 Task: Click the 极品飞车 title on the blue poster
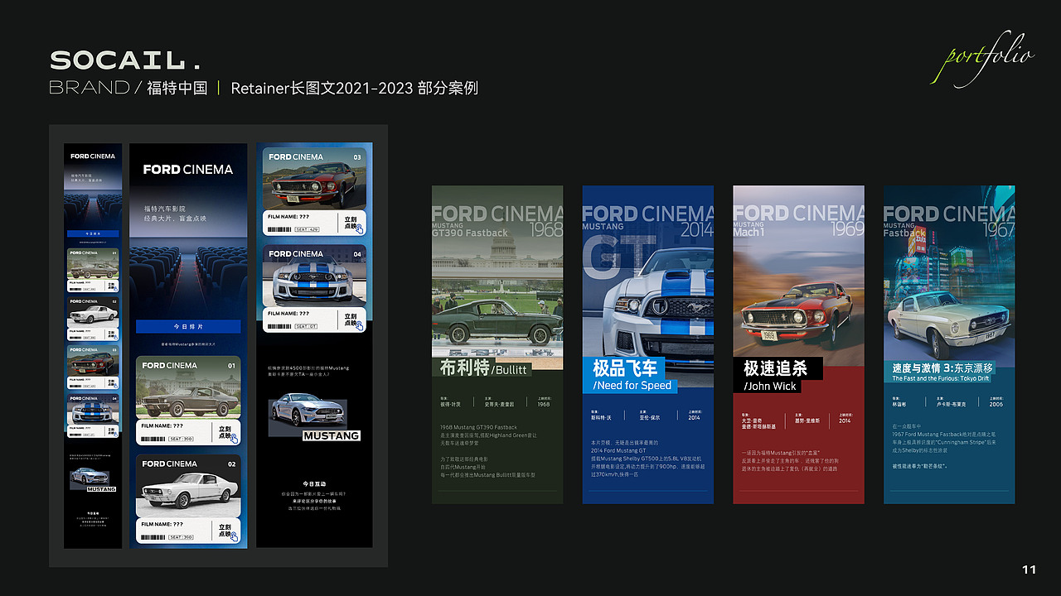point(625,368)
